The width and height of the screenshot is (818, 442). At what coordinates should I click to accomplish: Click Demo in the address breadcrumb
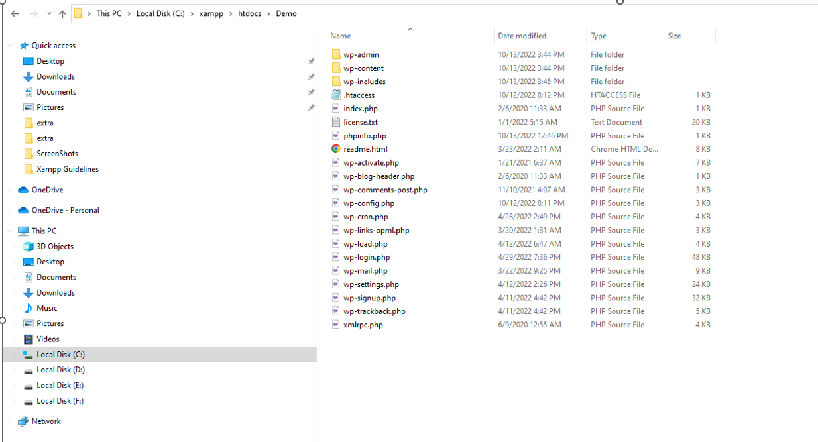tap(286, 13)
